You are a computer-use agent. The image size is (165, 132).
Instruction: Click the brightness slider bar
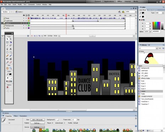(162, 26)
